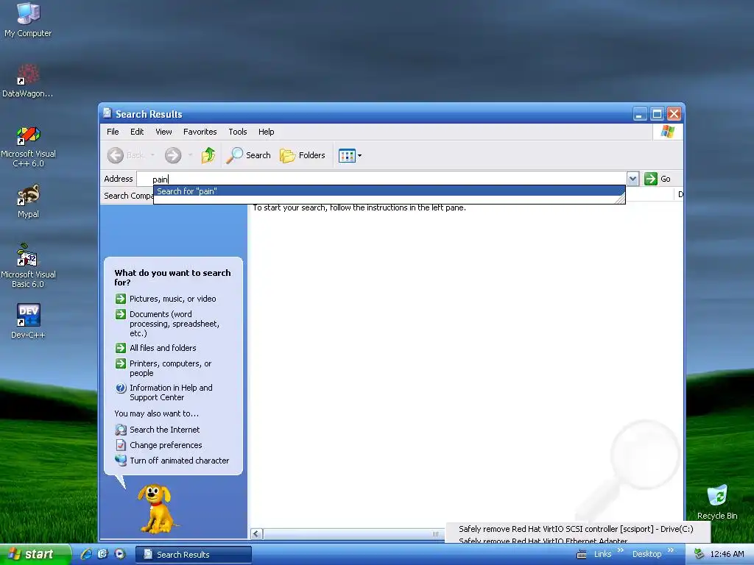The height and width of the screenshot is (565, 754).
Task: Click Search the Internet link
Action: coord(158,430)
